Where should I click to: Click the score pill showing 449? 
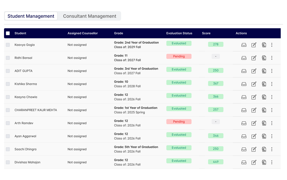(x=216, y=162)
